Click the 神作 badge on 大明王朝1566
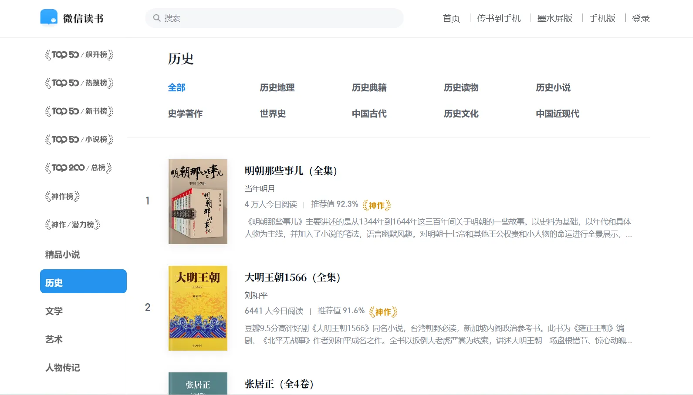 [x=383, y=311]
